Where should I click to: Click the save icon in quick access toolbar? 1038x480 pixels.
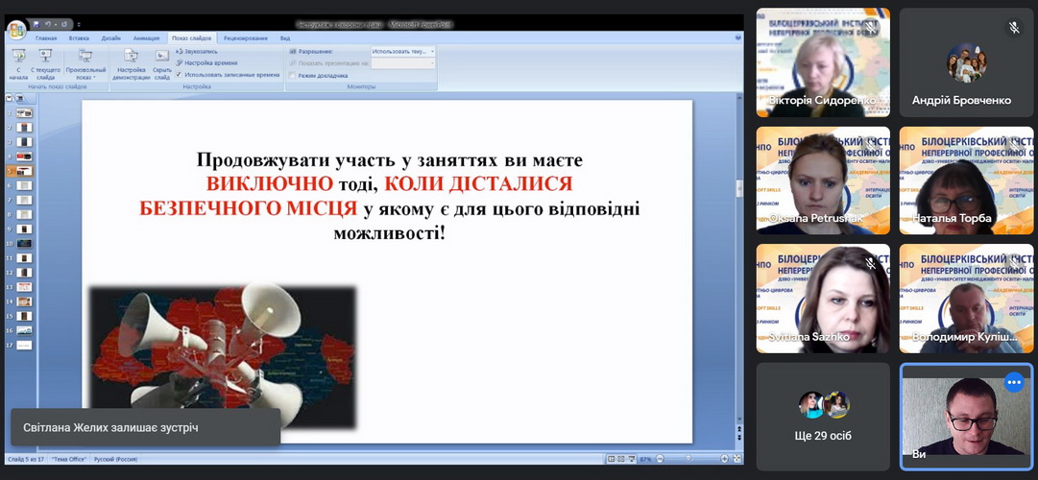click(36, 24)
